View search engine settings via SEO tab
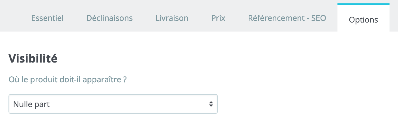Image resolution: width=398 pixels, height=120 pixels. (x=287, y=18)
